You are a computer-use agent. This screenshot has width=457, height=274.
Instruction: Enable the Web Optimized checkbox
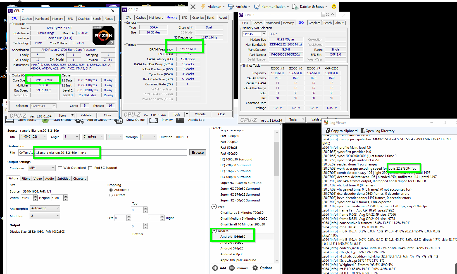click(x=60, y=168)
